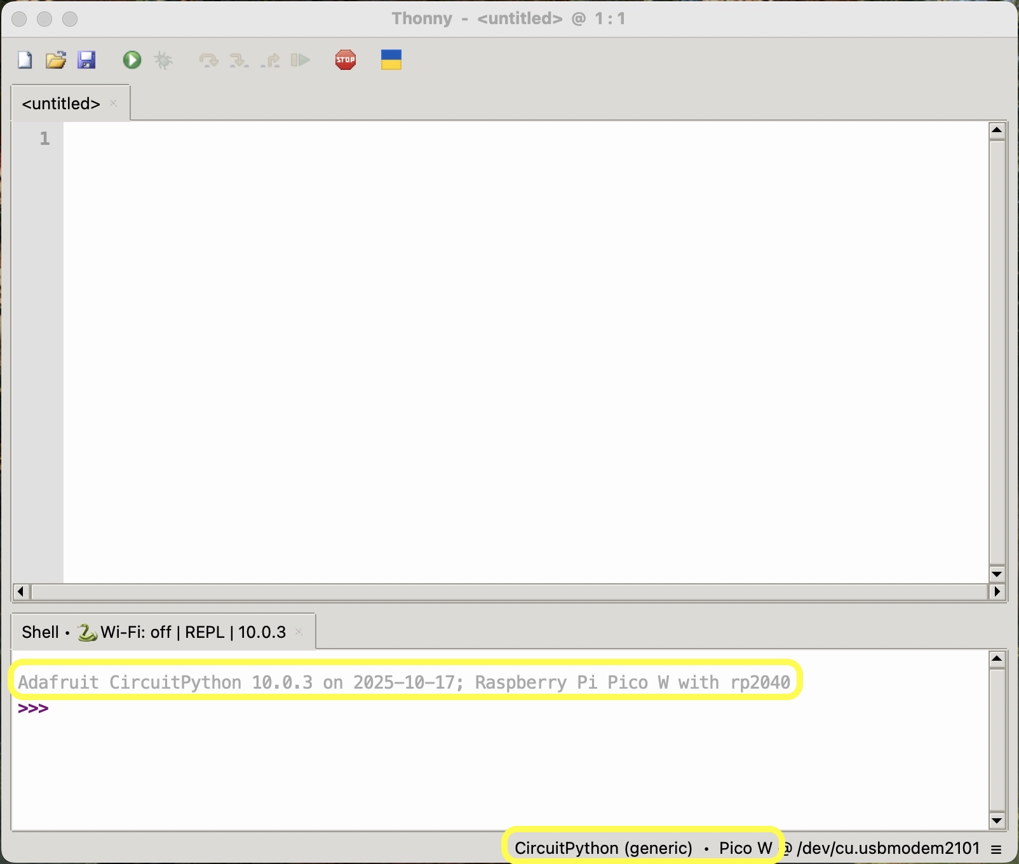
Task: Click in the code editor at line 1
Action: pyautogui.click(x=508, y=138)
